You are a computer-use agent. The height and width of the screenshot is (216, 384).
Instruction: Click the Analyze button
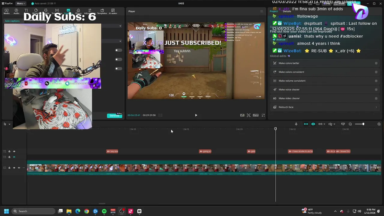[279, 40]
